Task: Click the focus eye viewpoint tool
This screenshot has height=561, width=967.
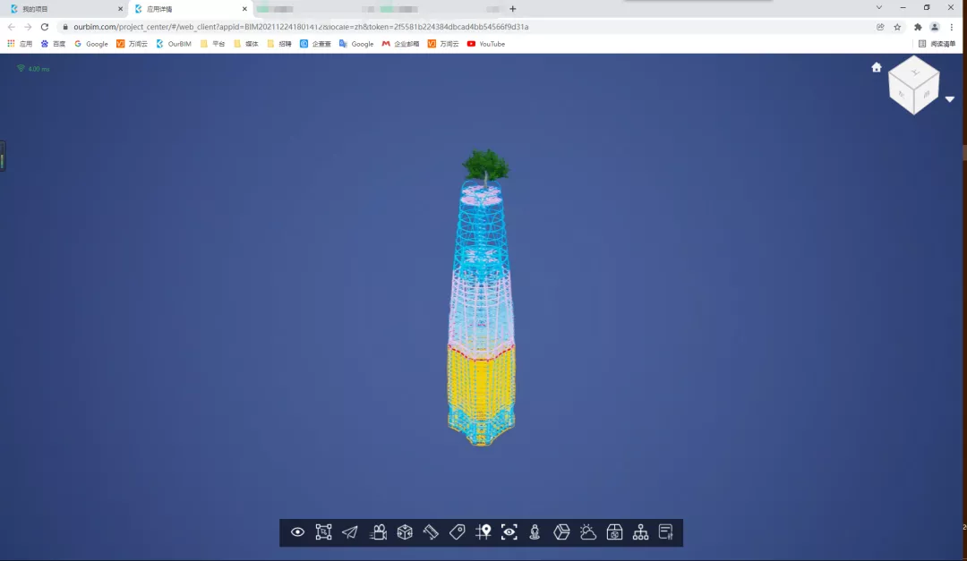Action: [x=509, y=532]
